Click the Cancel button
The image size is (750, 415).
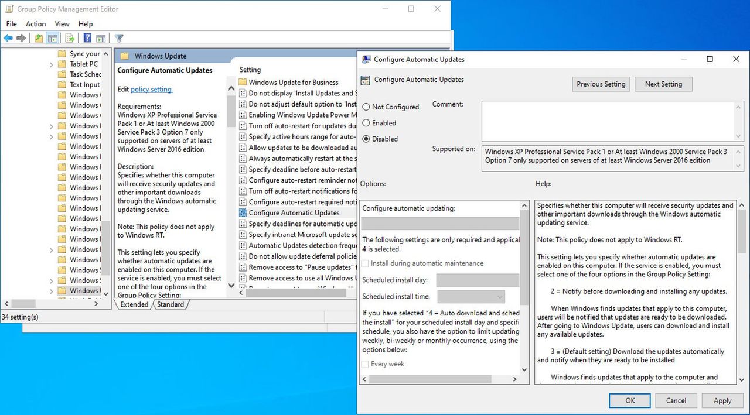(676, 400)
